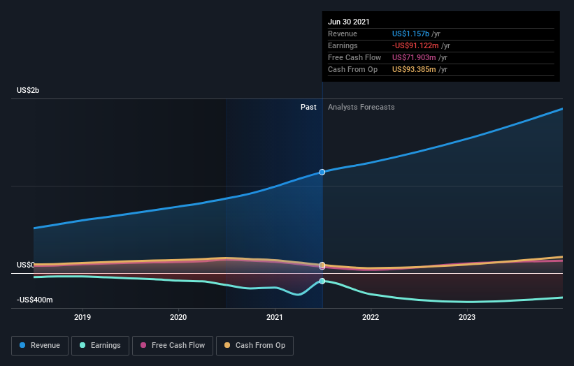
Task: Click the Revenue row label in tooltip
Action: [343, 34]
